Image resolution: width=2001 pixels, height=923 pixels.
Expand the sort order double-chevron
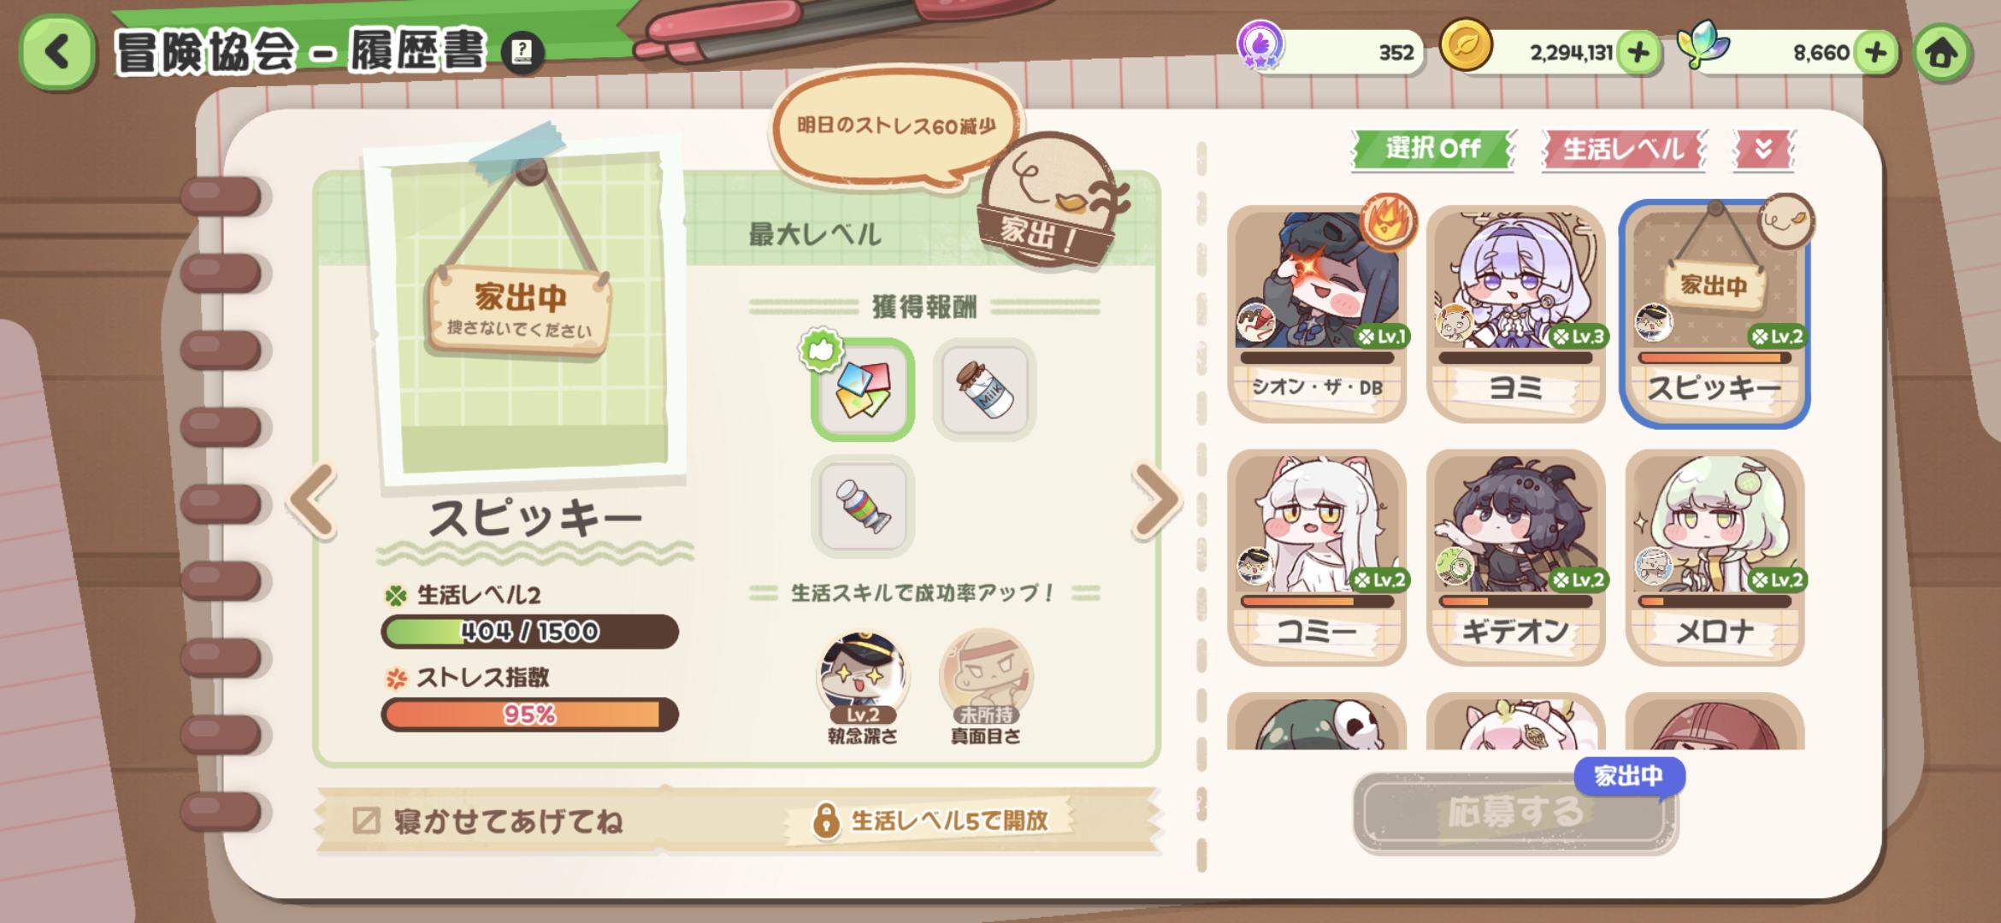click(x=1763, y=150)
